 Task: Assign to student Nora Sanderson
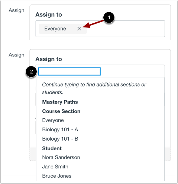pyautogui.click(x=61, y=157)
